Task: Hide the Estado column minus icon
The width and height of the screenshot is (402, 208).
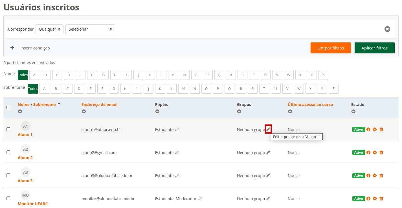Action: 353,112
